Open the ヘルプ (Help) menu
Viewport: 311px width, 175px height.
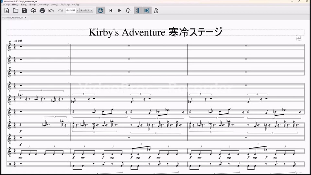coord(75,5)
